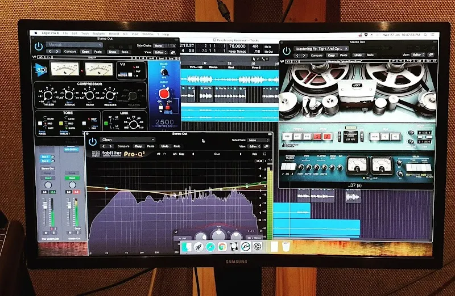Toggle the FabFilter Pro-Q 3 power button
The image size is (455, 296).
point(92,142)
